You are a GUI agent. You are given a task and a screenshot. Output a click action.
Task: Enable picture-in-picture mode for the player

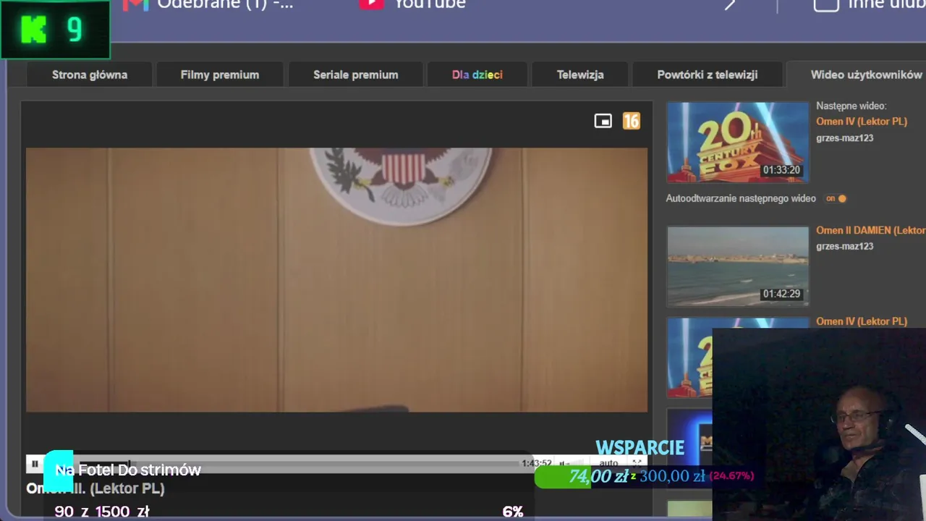point(603,121)
